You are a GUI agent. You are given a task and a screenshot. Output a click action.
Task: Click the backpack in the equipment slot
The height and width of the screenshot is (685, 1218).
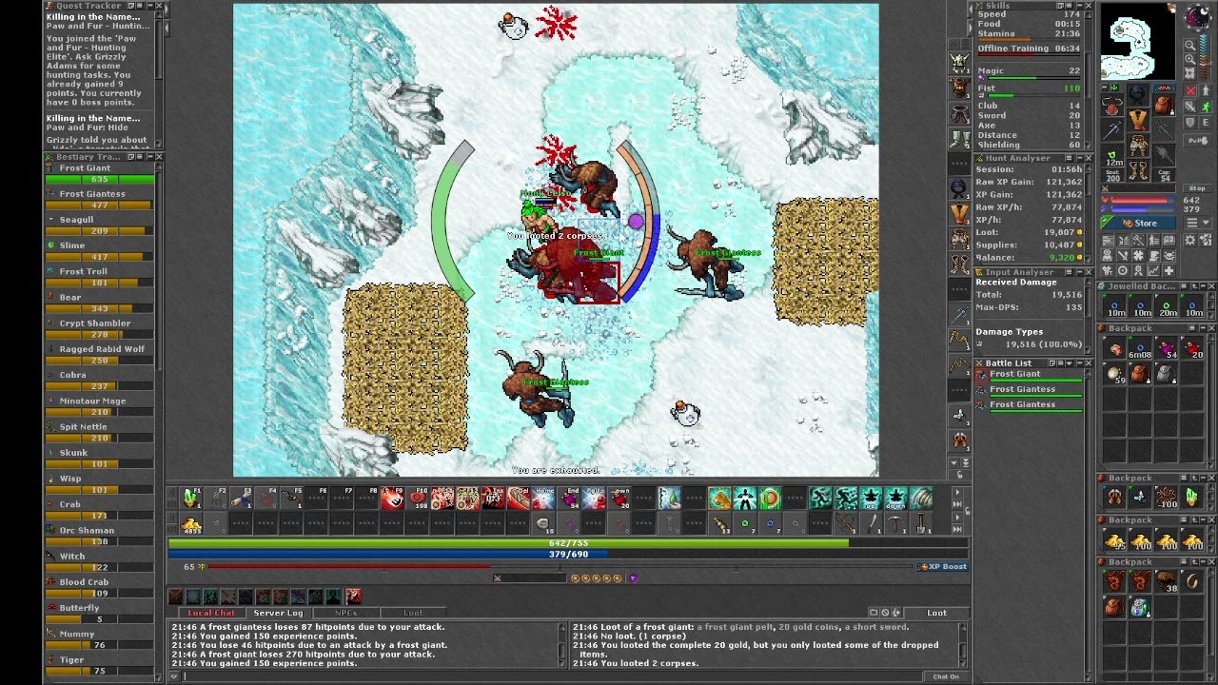click(1163, 105)
